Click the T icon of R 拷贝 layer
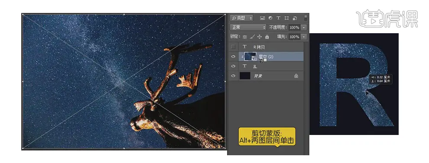Image resolution: width=429 pixels, height=163 pixels. (244, 47)
